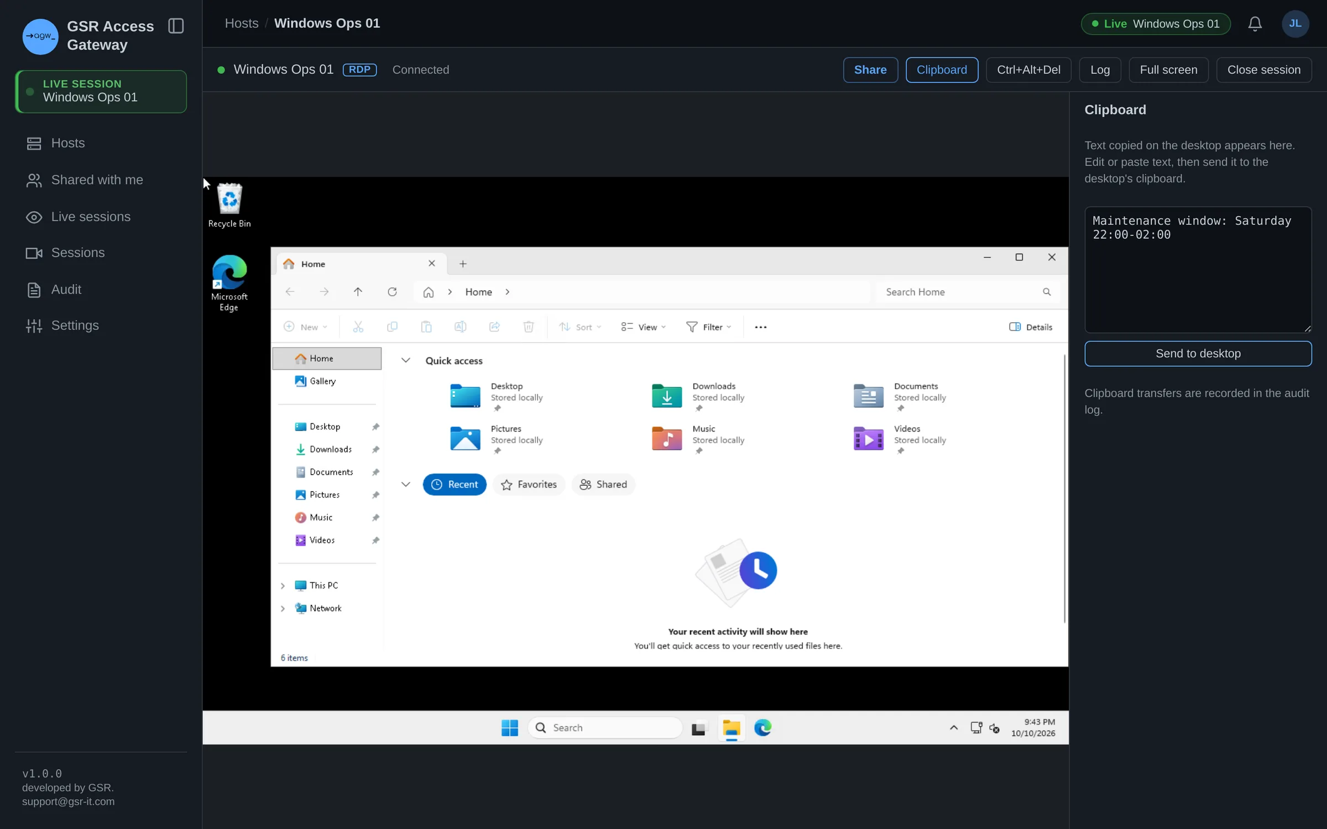The width and height of the screenshot is (1327, 829).
Task: Open the Filter dropdown
Action: pos(709,327)
